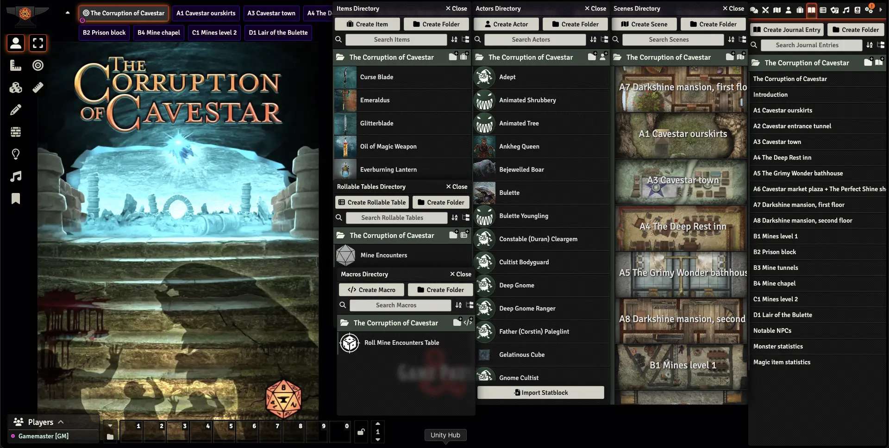Open the Items suitcase sidebar tab

800,10
